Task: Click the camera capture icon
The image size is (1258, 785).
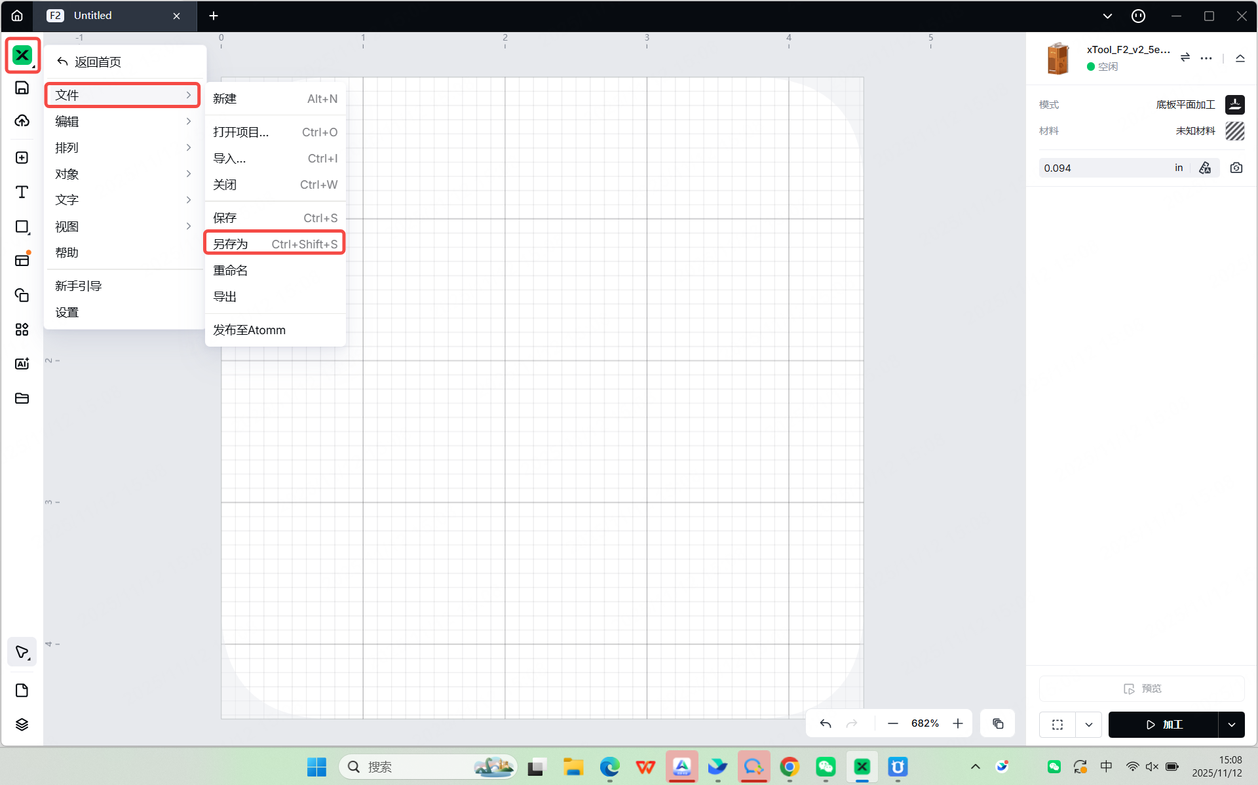Action: click(1236, 168)
